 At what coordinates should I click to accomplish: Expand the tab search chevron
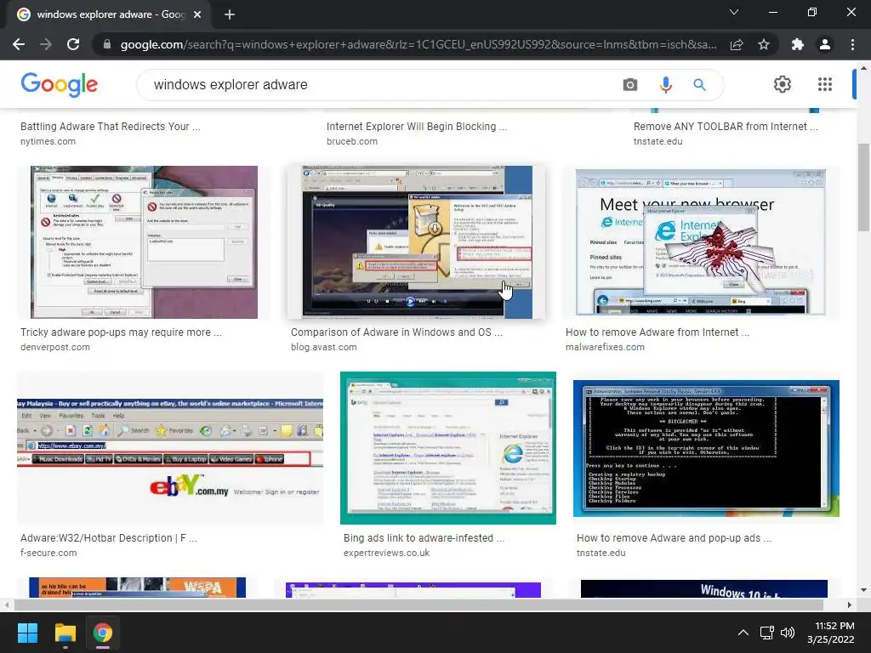(x=734, y=12)
